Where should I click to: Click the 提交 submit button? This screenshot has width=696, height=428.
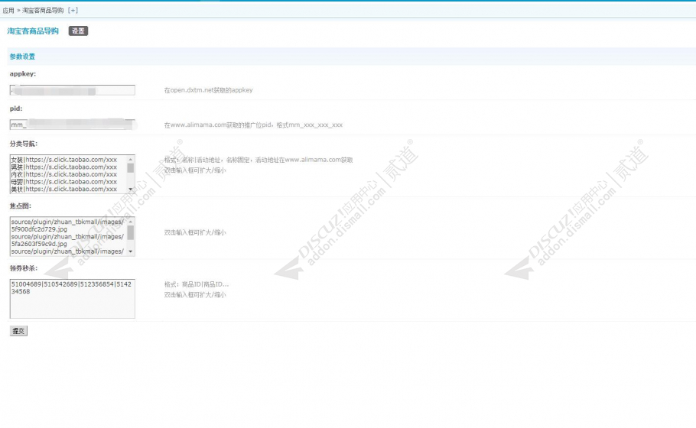(x=18, y=331)
